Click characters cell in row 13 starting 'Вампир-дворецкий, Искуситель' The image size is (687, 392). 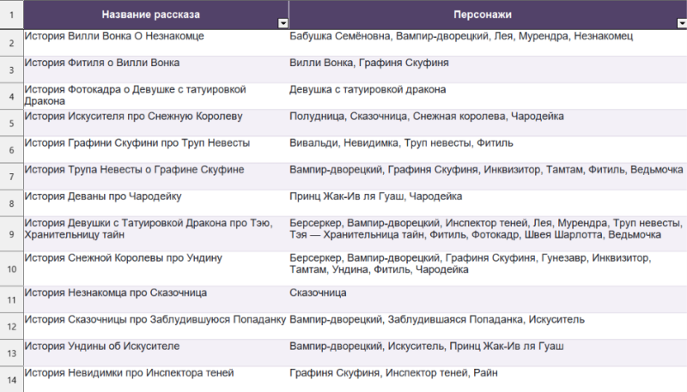click(x=488, y=353)
